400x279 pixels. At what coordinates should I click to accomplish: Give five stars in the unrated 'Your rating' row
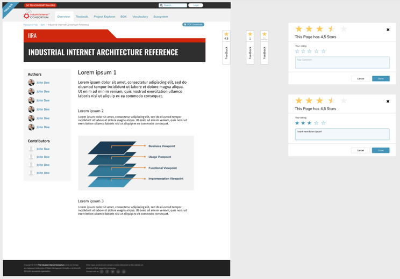coord(324,51)
